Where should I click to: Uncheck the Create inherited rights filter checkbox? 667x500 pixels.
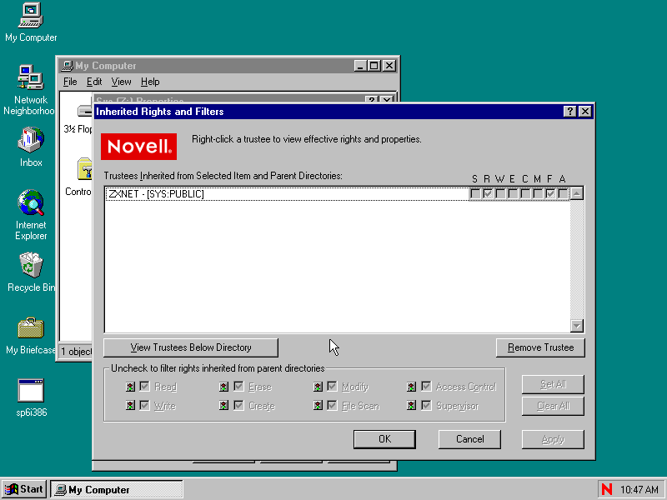coord(238,406)
